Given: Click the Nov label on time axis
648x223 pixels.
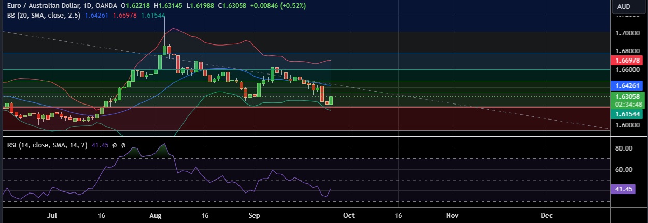Looking at the screenshot, I should (x=453, y=214).
